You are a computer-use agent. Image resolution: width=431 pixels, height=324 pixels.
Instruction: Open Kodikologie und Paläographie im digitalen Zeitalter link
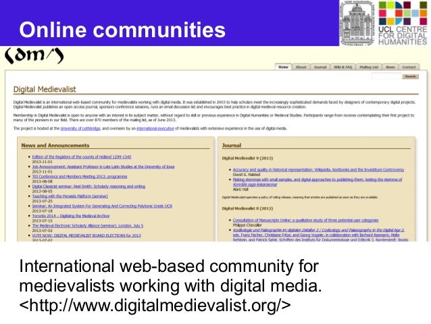click(x=320, y=235)
